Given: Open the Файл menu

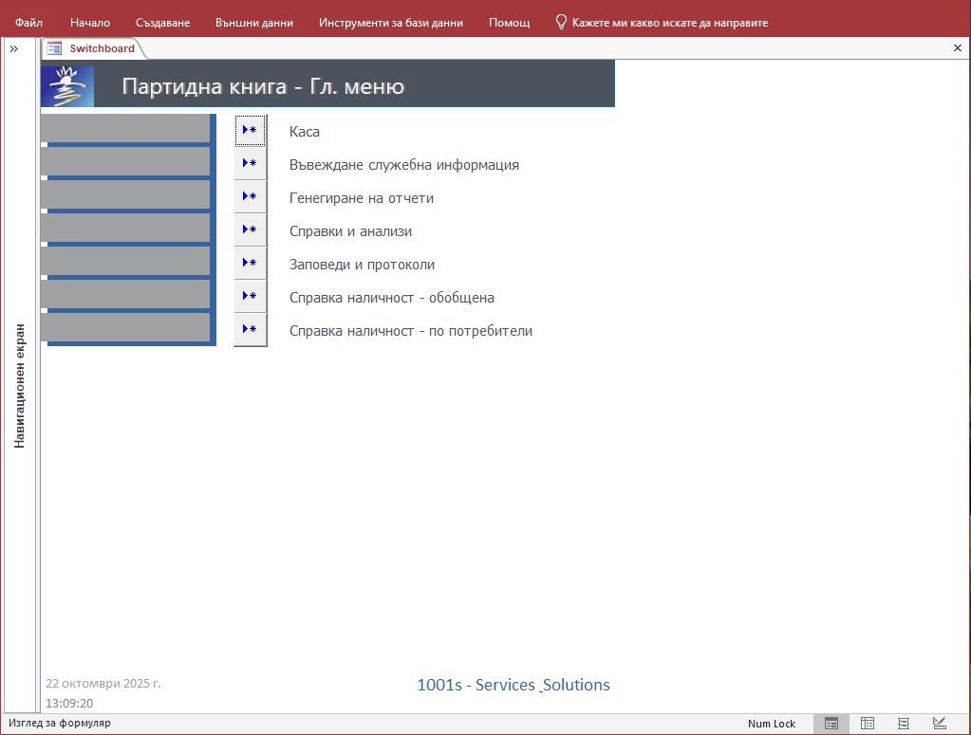Looking at the screenshot, I should [28, 22].
